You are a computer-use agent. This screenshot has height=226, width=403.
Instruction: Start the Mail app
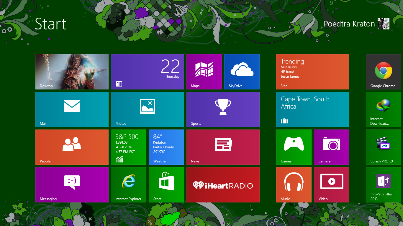coord(72,109)
